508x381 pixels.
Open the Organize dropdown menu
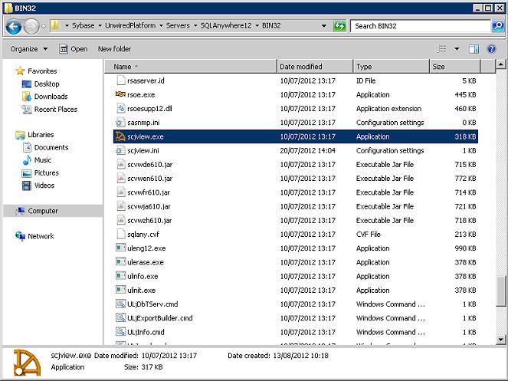click(x=29, y=49)
